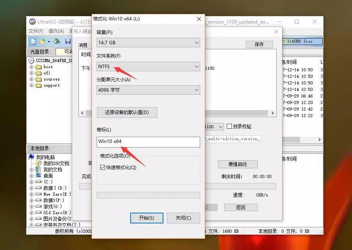
Task: Click the 游戏(G:) drive icon
Action: pyautogui.click(x=39, y=206)
